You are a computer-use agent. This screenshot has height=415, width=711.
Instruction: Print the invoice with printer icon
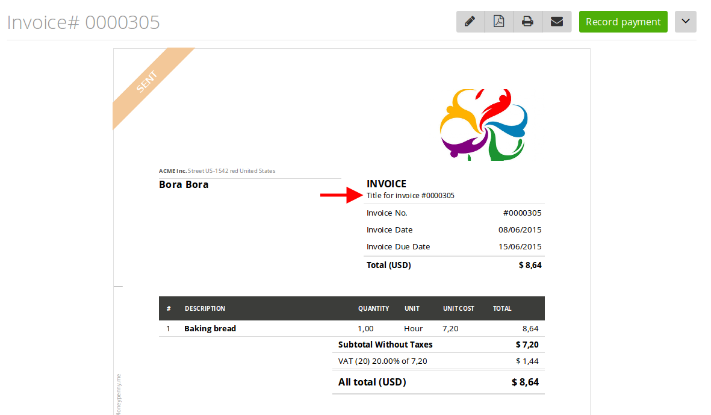[527, 22]
